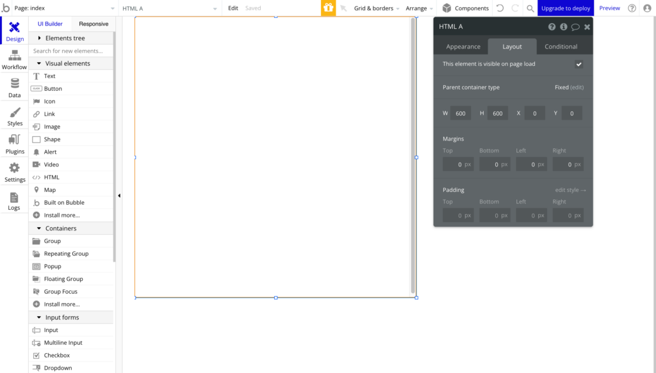The image size is (656, 373).
Task: Click the undo arrow icon
Action: pos(500,8)
